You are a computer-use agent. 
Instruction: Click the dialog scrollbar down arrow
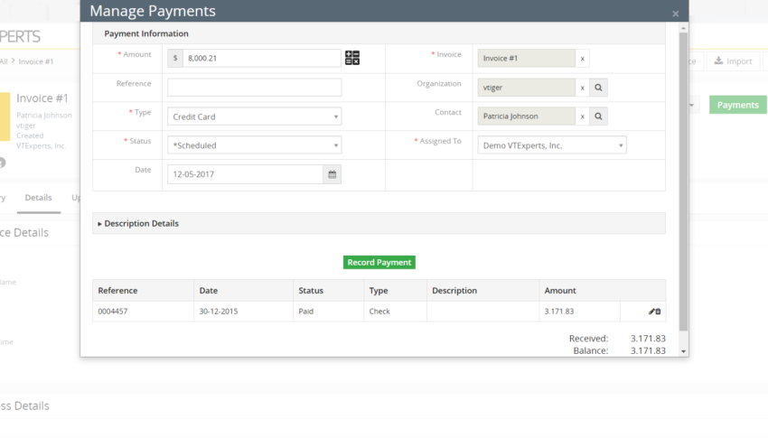coord(683,351)
